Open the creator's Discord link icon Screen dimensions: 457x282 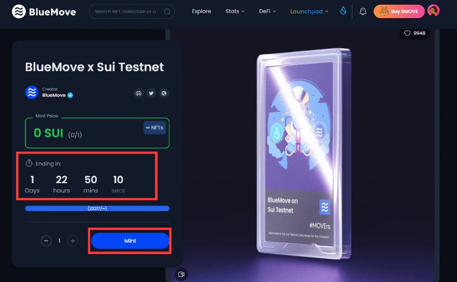pos(139,93)
